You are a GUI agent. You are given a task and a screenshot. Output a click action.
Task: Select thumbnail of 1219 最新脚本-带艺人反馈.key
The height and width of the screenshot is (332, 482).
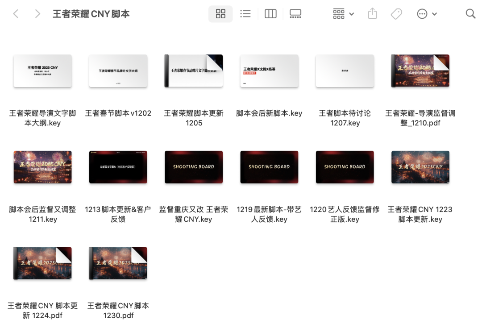coord(269,167)
